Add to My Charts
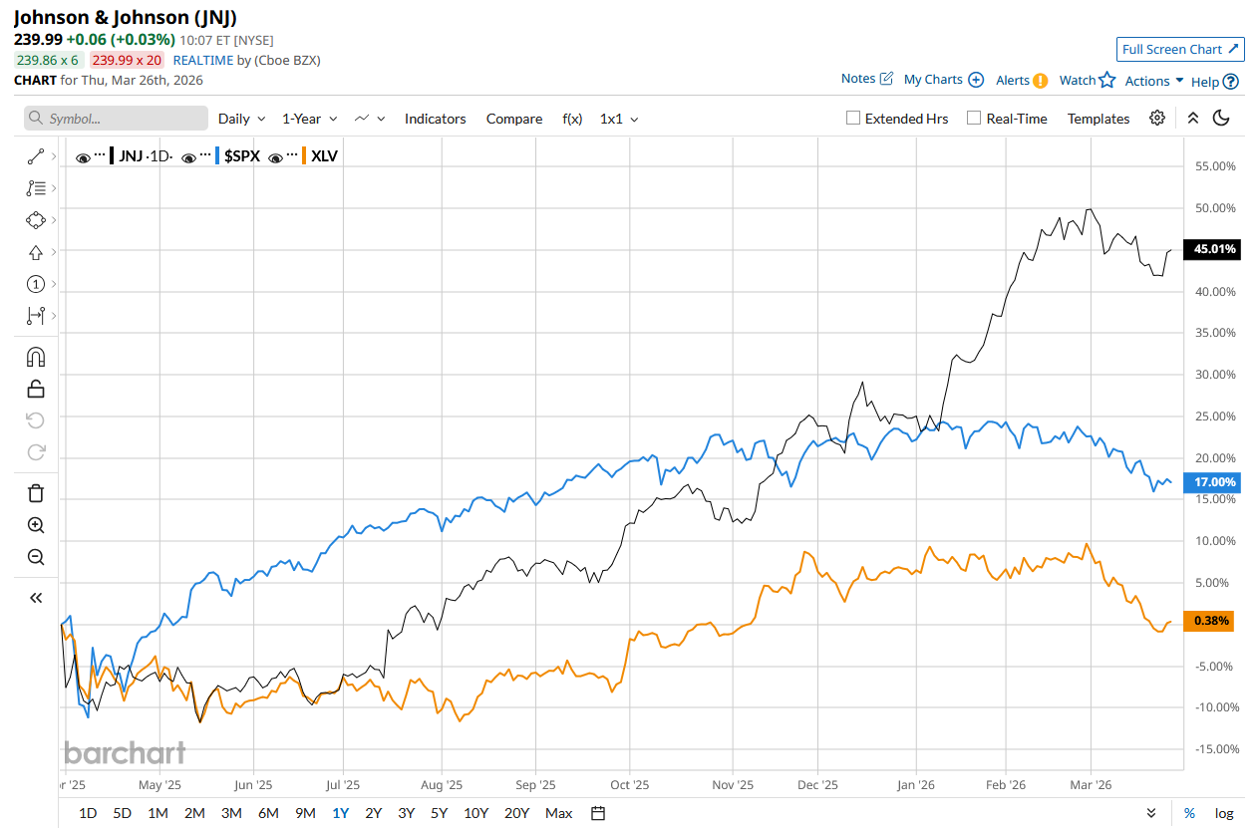This screenshot has width=1259, height=829. (944, 80)
